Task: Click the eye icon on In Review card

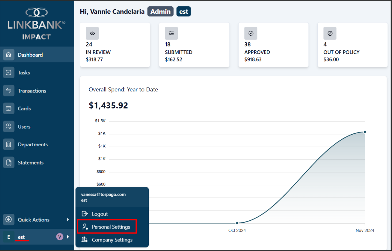Action: pyautogui.click(x=92, y=33)
